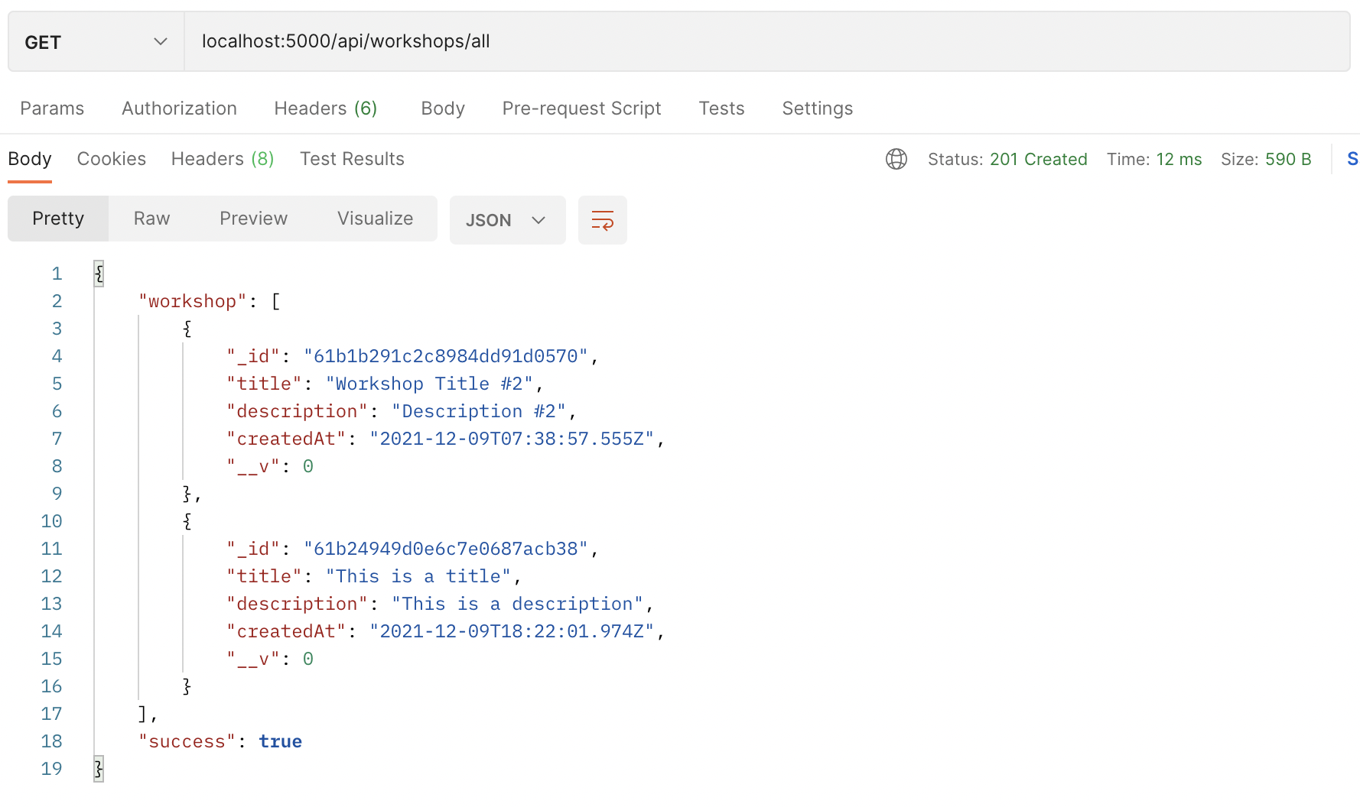The image size is (1360, 807).
Task: Click the "__v" value 0 on line 8
Action: tap(308, 466)
